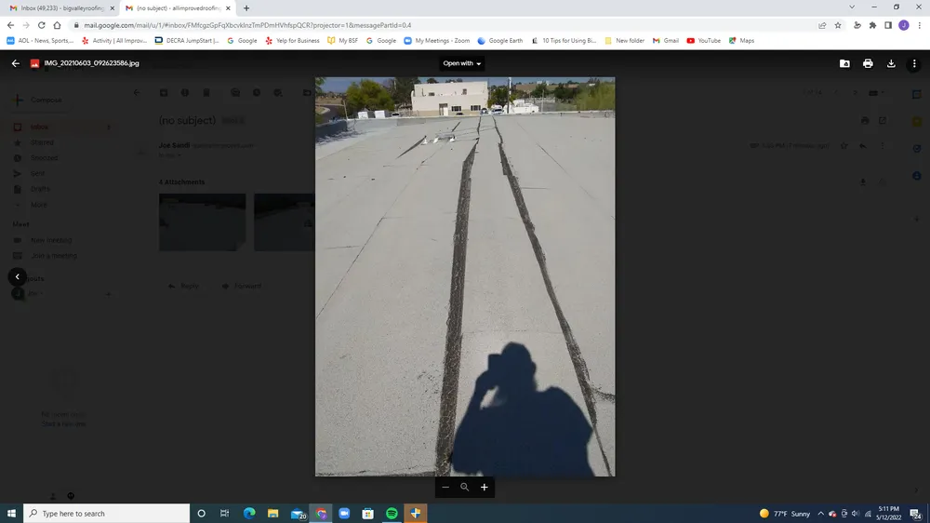Open Zoom from taskbar
930x523 pixels.
(344, 514)
